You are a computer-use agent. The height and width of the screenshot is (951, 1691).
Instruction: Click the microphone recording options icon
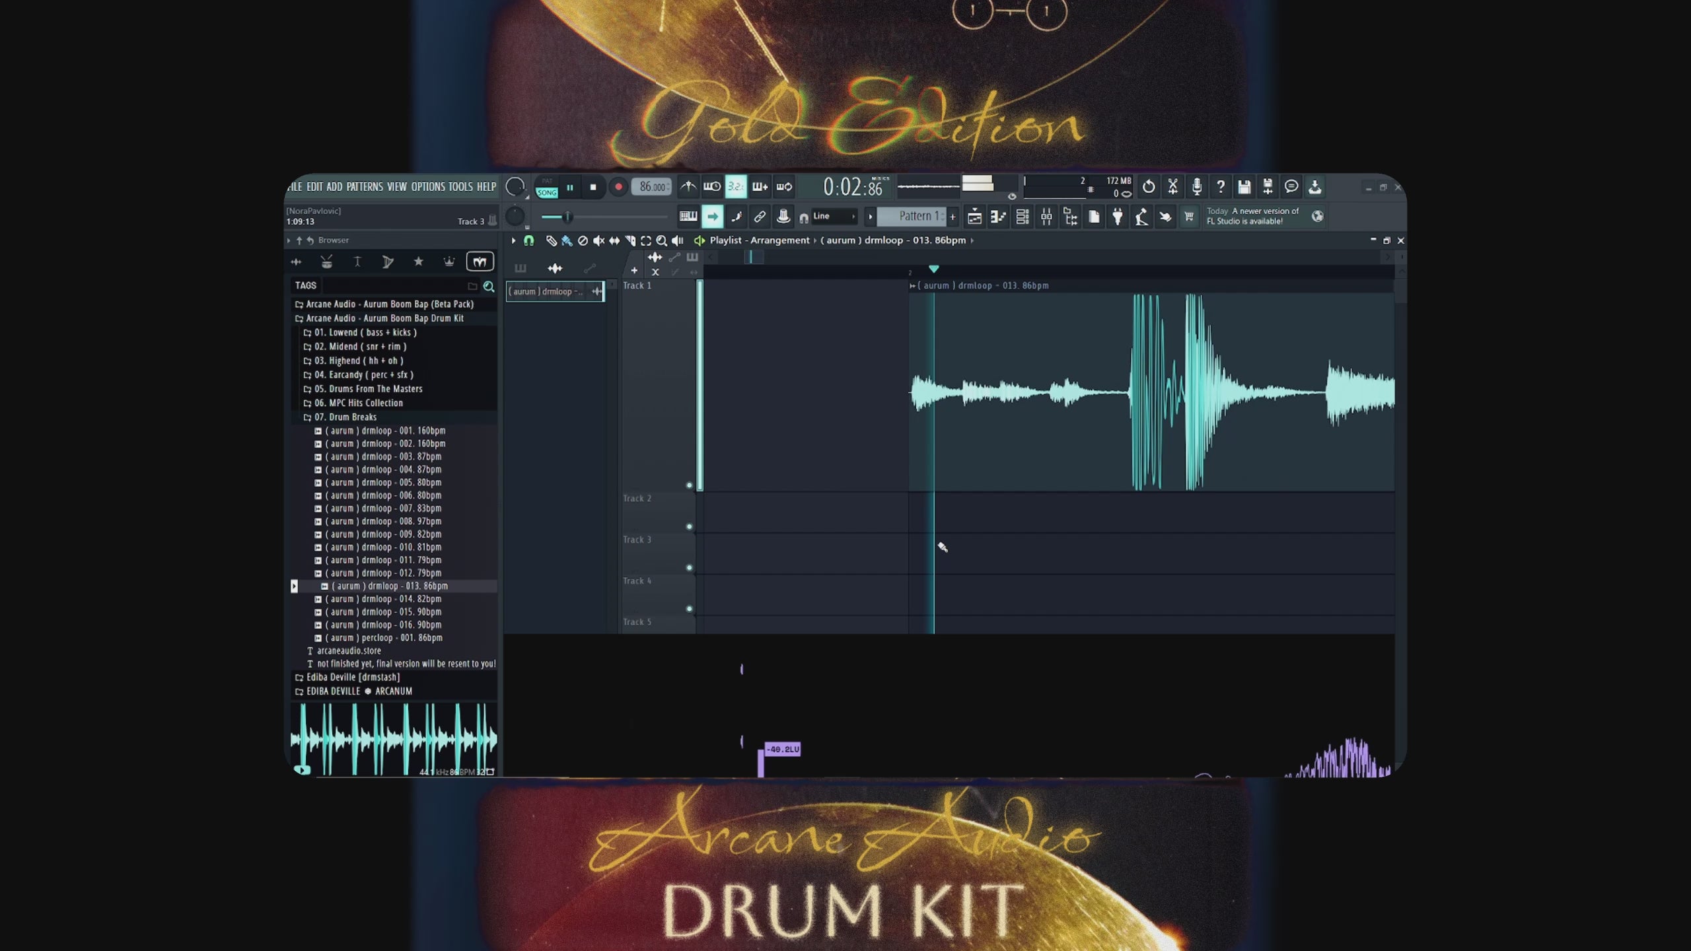tap(1197, 187)
